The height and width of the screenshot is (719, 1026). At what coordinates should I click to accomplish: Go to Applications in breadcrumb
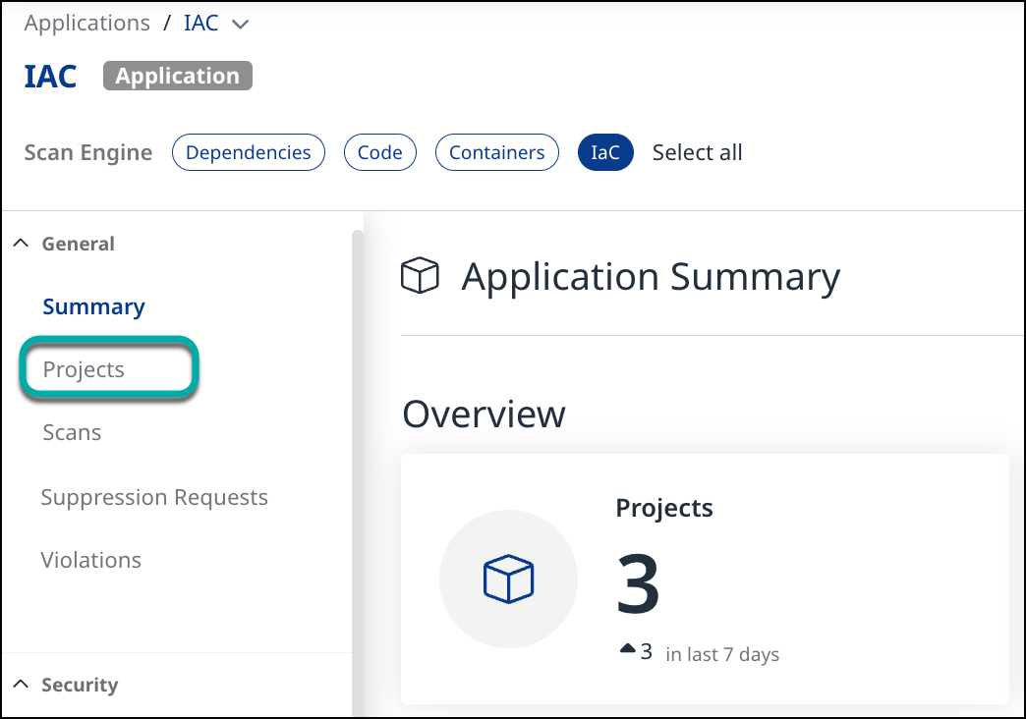[87, 23]
